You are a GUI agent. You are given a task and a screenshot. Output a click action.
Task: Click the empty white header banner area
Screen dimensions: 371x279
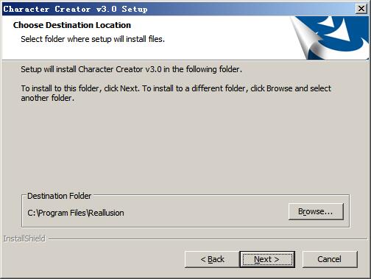click(221, 37)
